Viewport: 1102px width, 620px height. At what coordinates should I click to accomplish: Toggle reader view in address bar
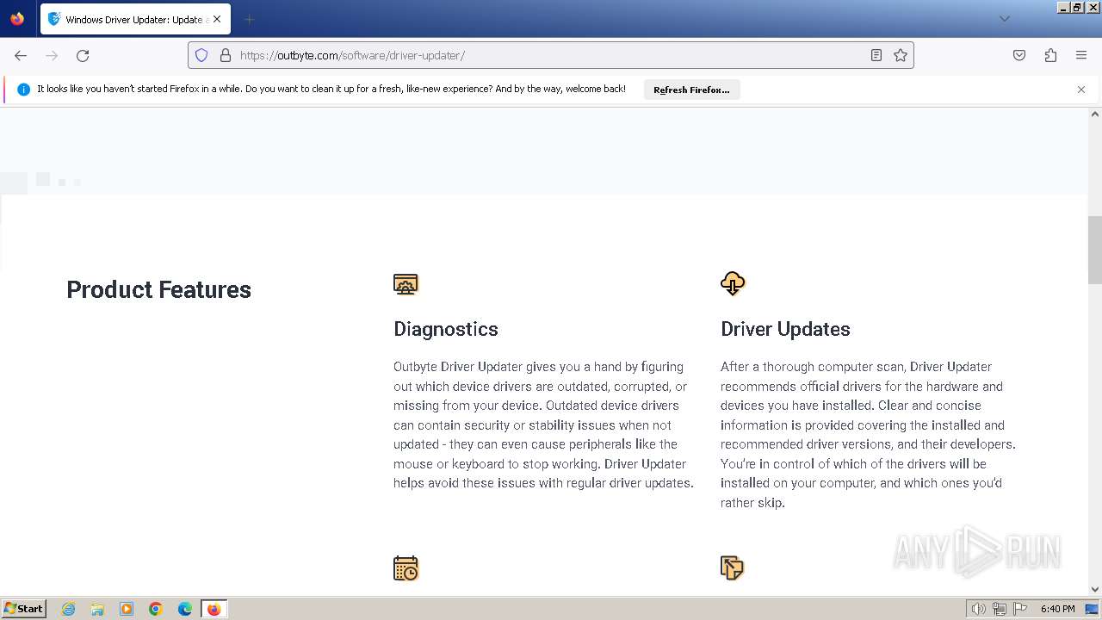point(876,55)
